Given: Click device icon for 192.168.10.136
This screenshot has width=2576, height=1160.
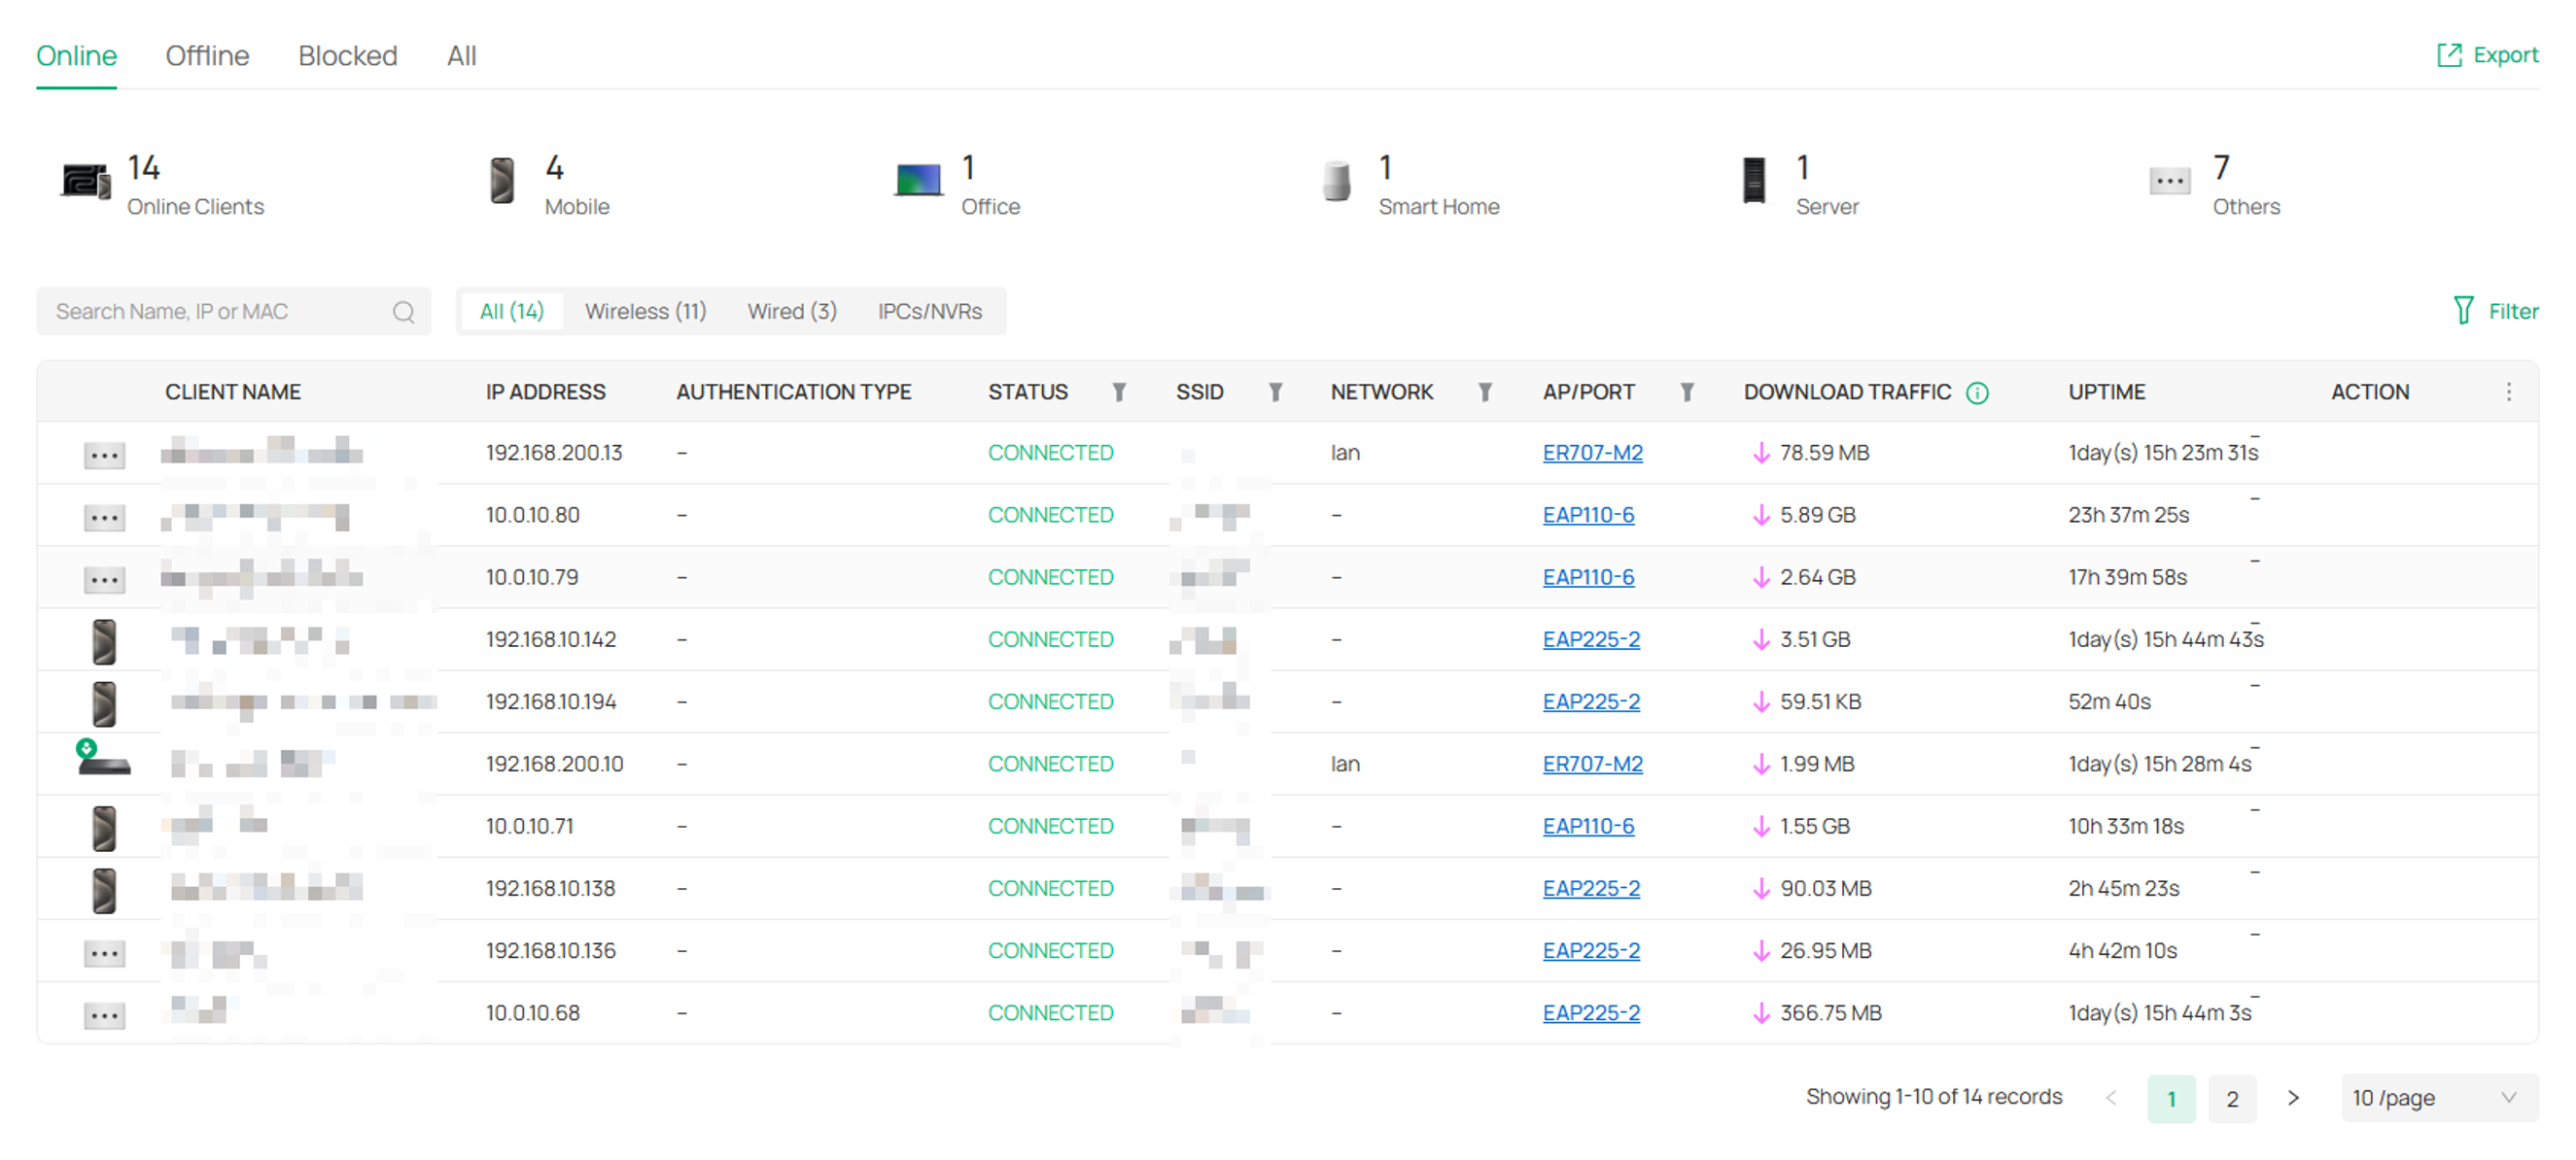Looking at the screenshot, I should 104,953.
